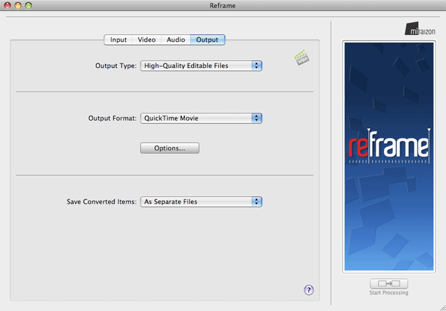Click the Reframe window title bar
This screenshot has height=311, width=446.
[x=223, y=5]
